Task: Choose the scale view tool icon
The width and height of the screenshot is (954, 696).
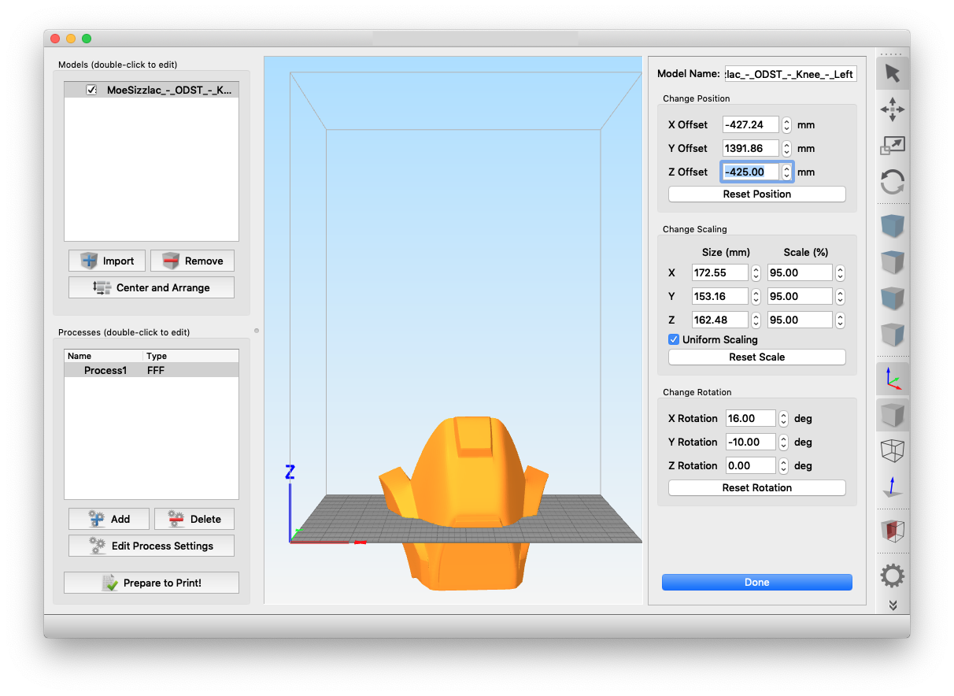Action: click(x=893, y=146)
